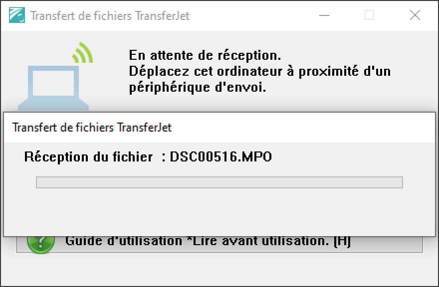Click the 'Réception du fichier : DSC00516.MPO' label

148,156
